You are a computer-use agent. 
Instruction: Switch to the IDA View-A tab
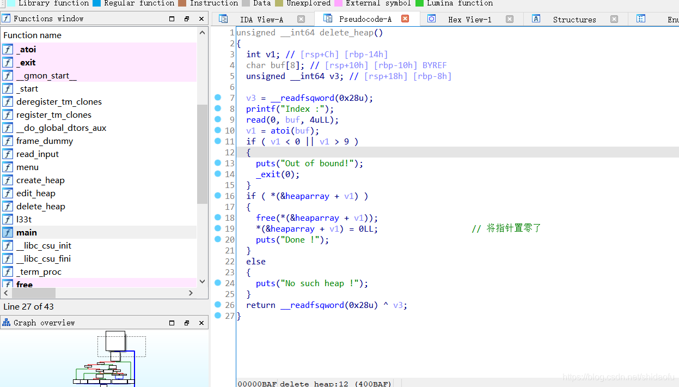(x=261, y=20)
